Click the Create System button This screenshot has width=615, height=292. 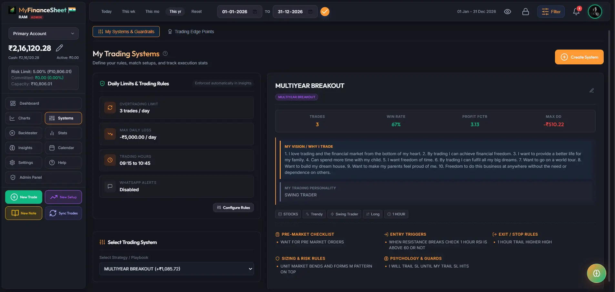pos(579,57)
